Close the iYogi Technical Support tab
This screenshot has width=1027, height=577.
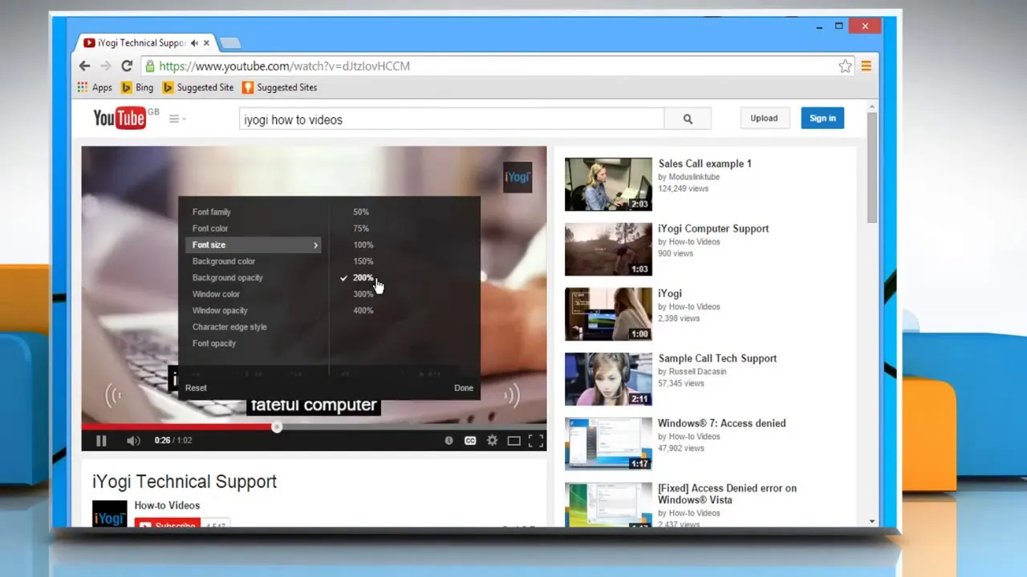tap(207, 43)
